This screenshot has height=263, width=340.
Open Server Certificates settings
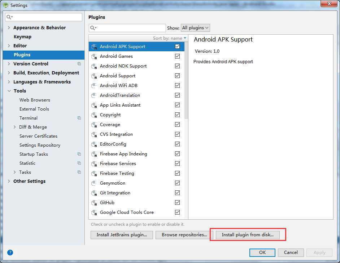tap(38, 136)
